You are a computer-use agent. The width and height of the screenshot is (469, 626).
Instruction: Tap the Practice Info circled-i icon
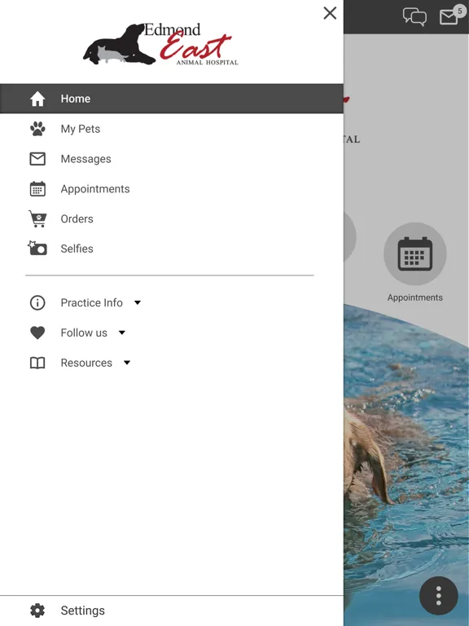point(37,302)
